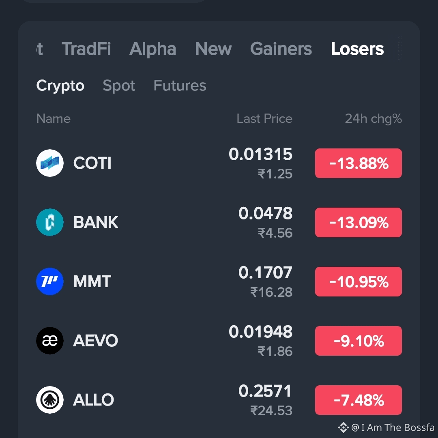Click the -13.88% change badge for COTI

pyautogui.click(x=359, y=163)
